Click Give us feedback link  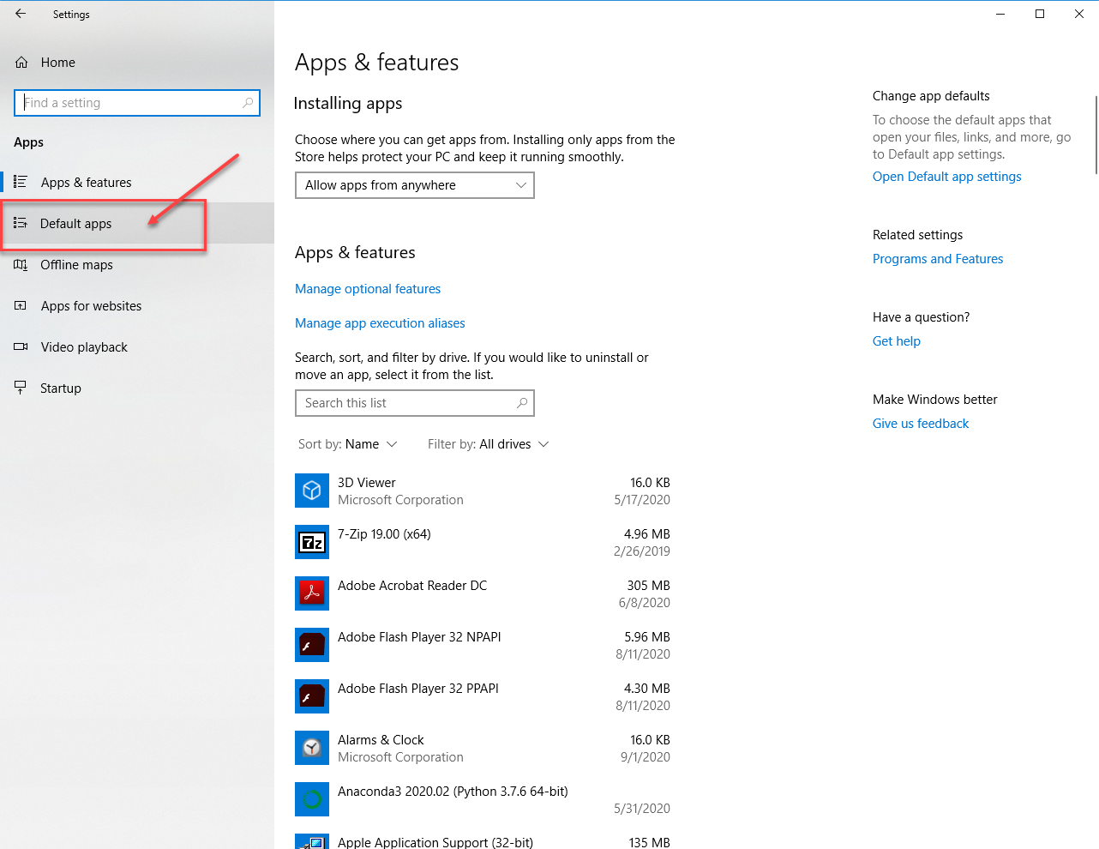pos(921,424)
